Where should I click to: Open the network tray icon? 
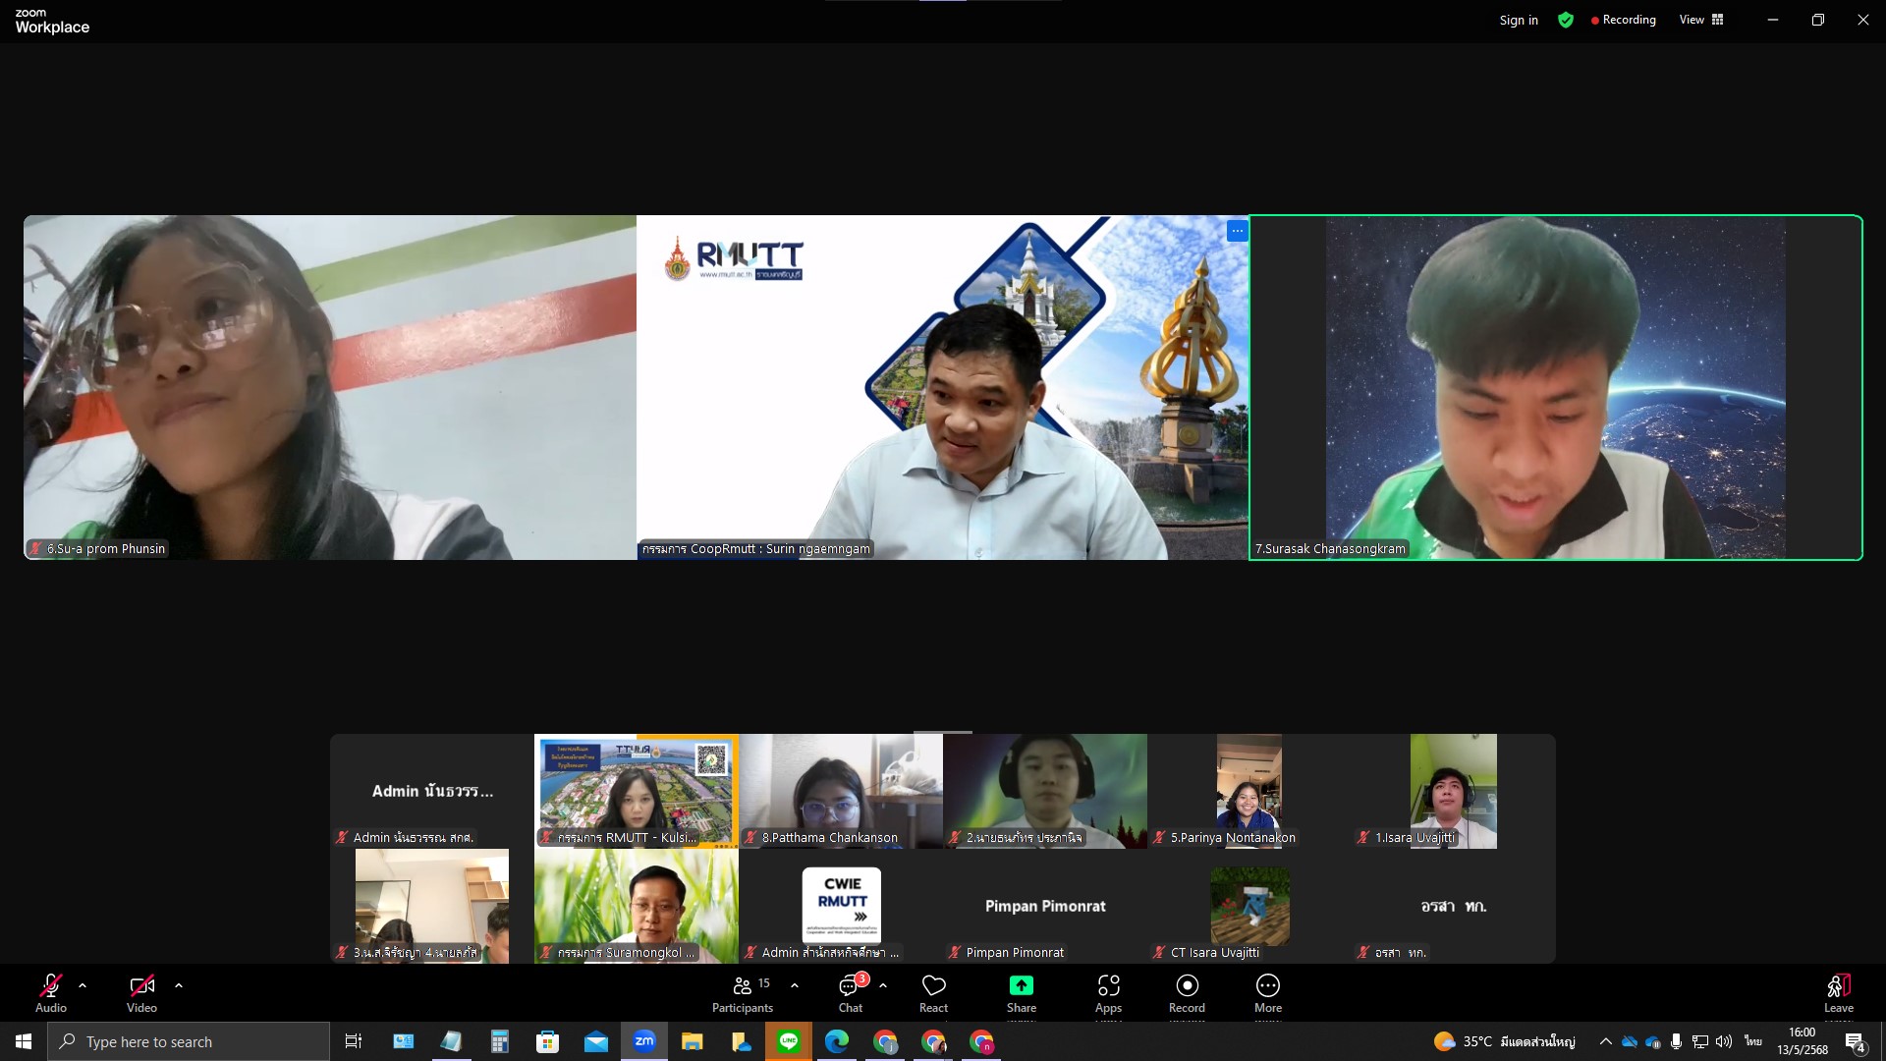[1700, 1041]
